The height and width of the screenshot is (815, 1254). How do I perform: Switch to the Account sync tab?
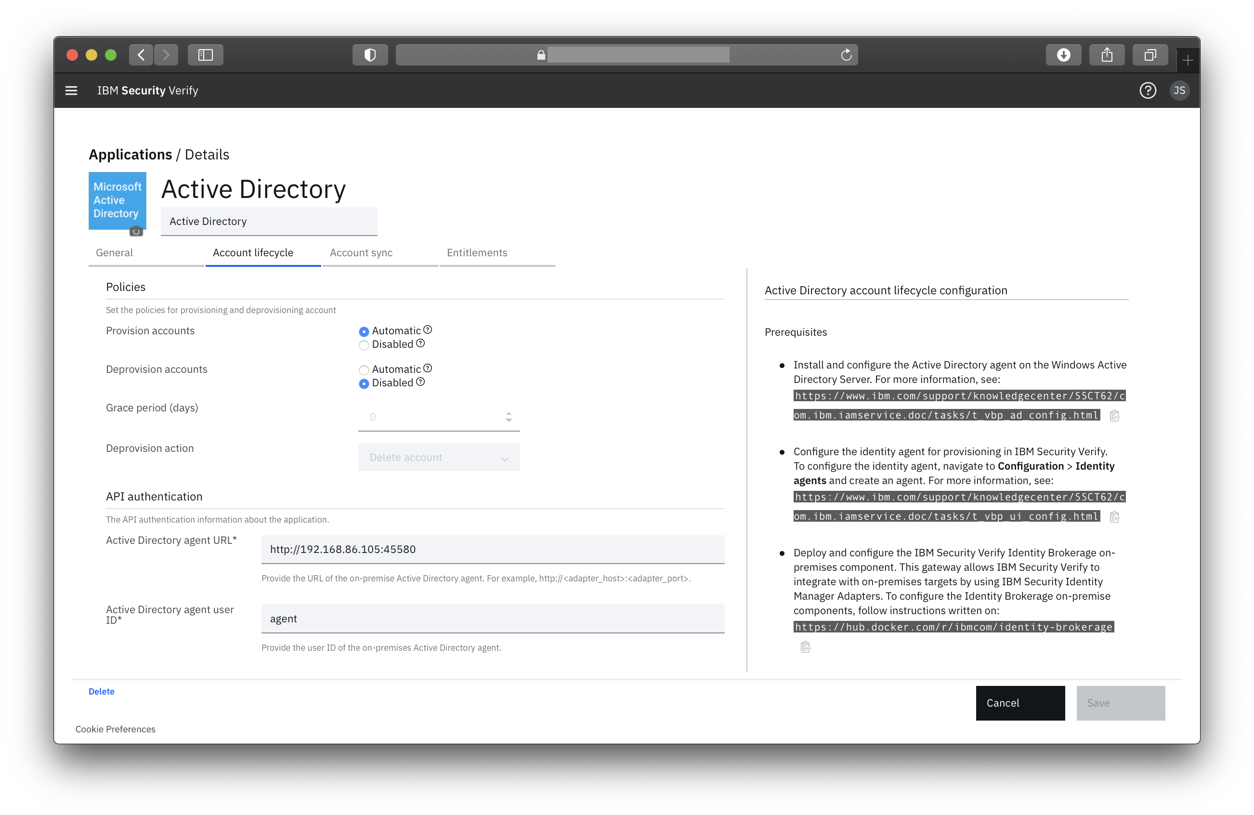[361, 253]
